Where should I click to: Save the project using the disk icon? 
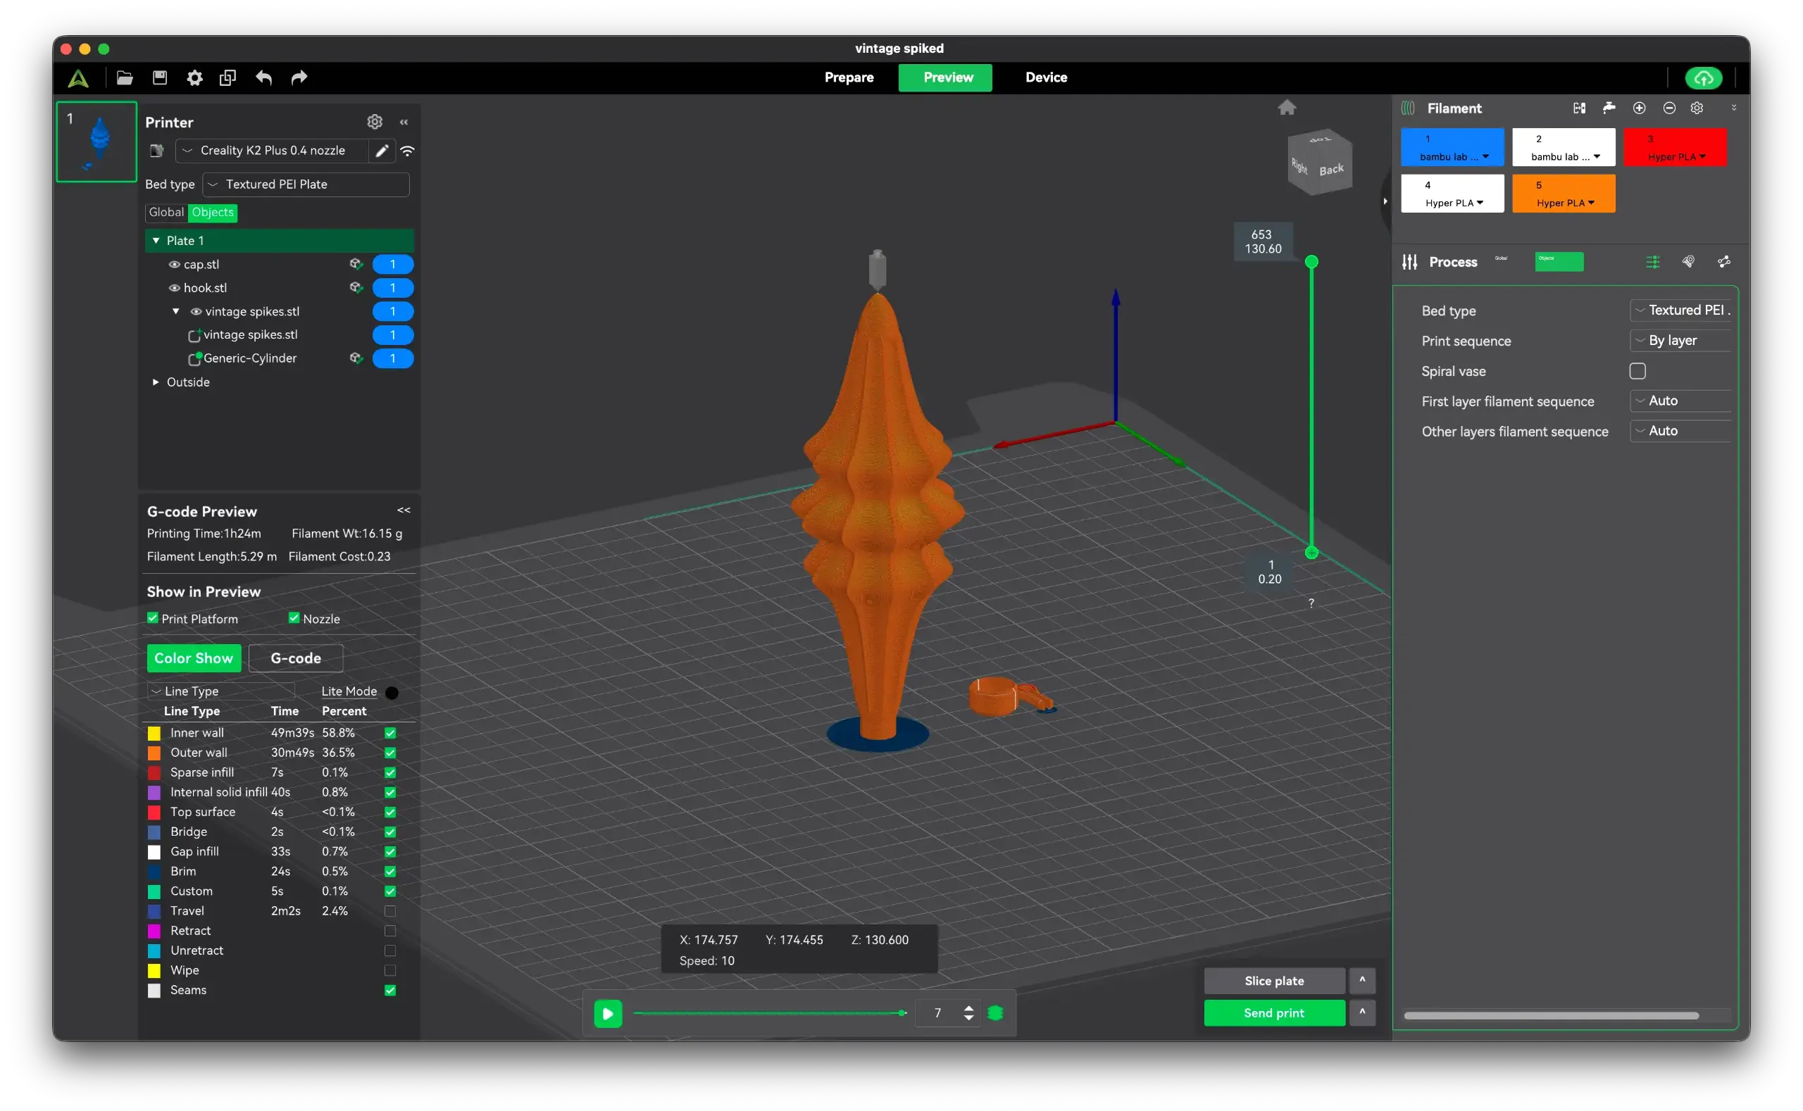click(x=159, y=78)
